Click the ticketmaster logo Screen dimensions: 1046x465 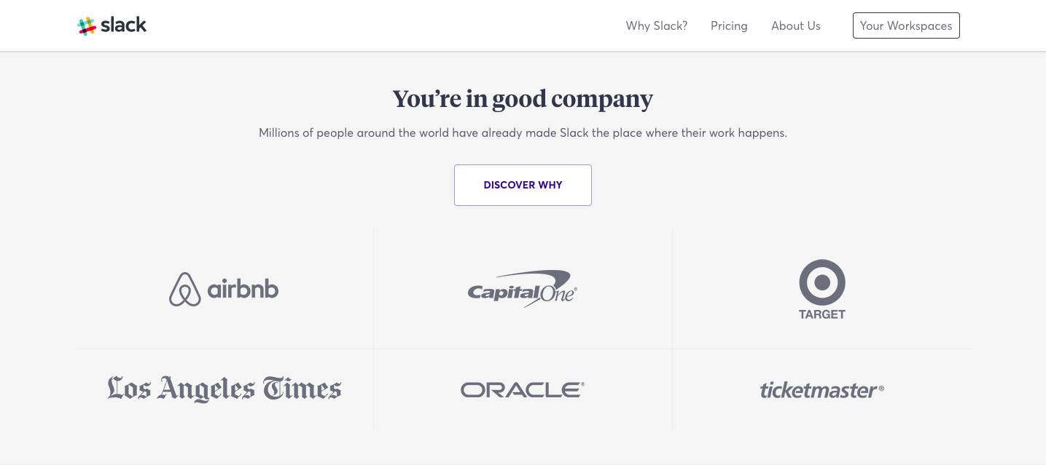click(821, 390)
